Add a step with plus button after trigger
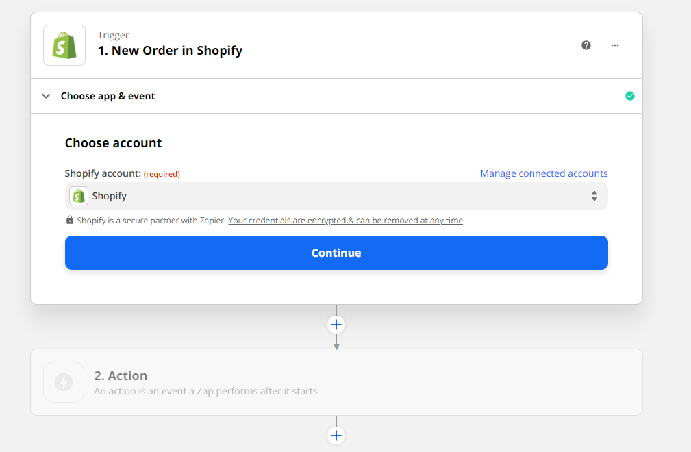 [x=336, y=325]
